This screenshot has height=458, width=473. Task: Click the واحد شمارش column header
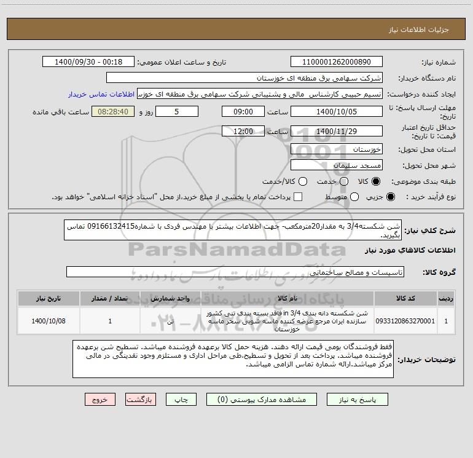(170, 299)
